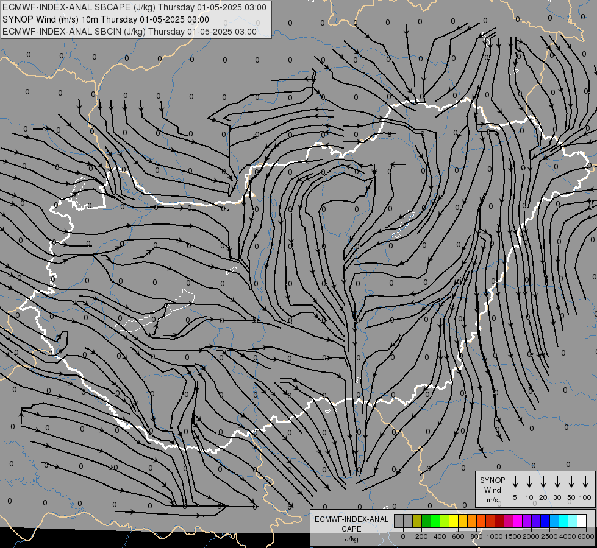Select the dark red CAPE swatch
Image resolution: width=597 pixels, height=548 pixels.
(x=499, y=521)
